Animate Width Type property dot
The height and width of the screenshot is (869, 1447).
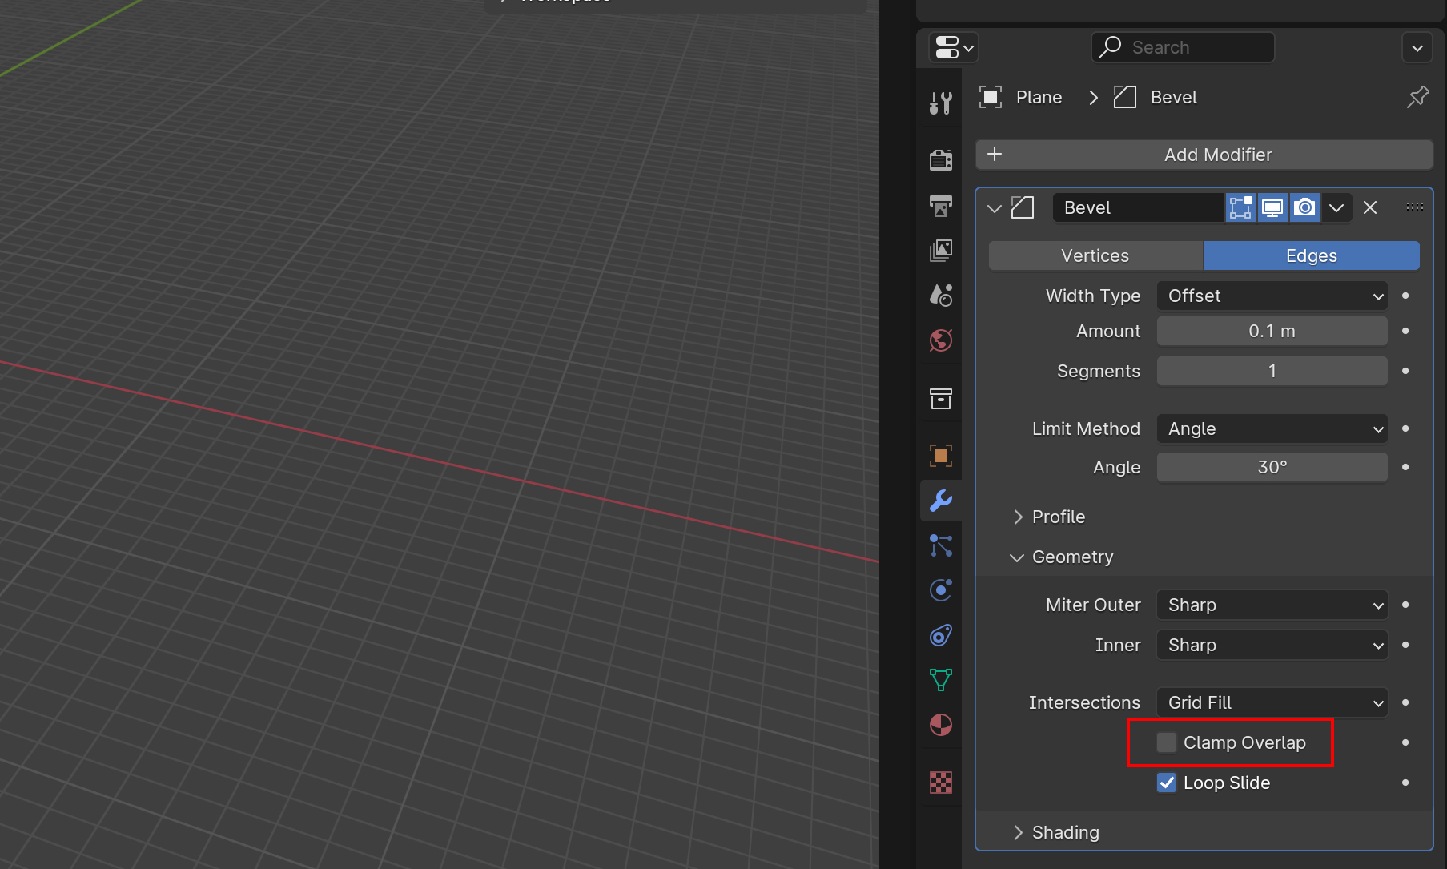[1405, 296]
